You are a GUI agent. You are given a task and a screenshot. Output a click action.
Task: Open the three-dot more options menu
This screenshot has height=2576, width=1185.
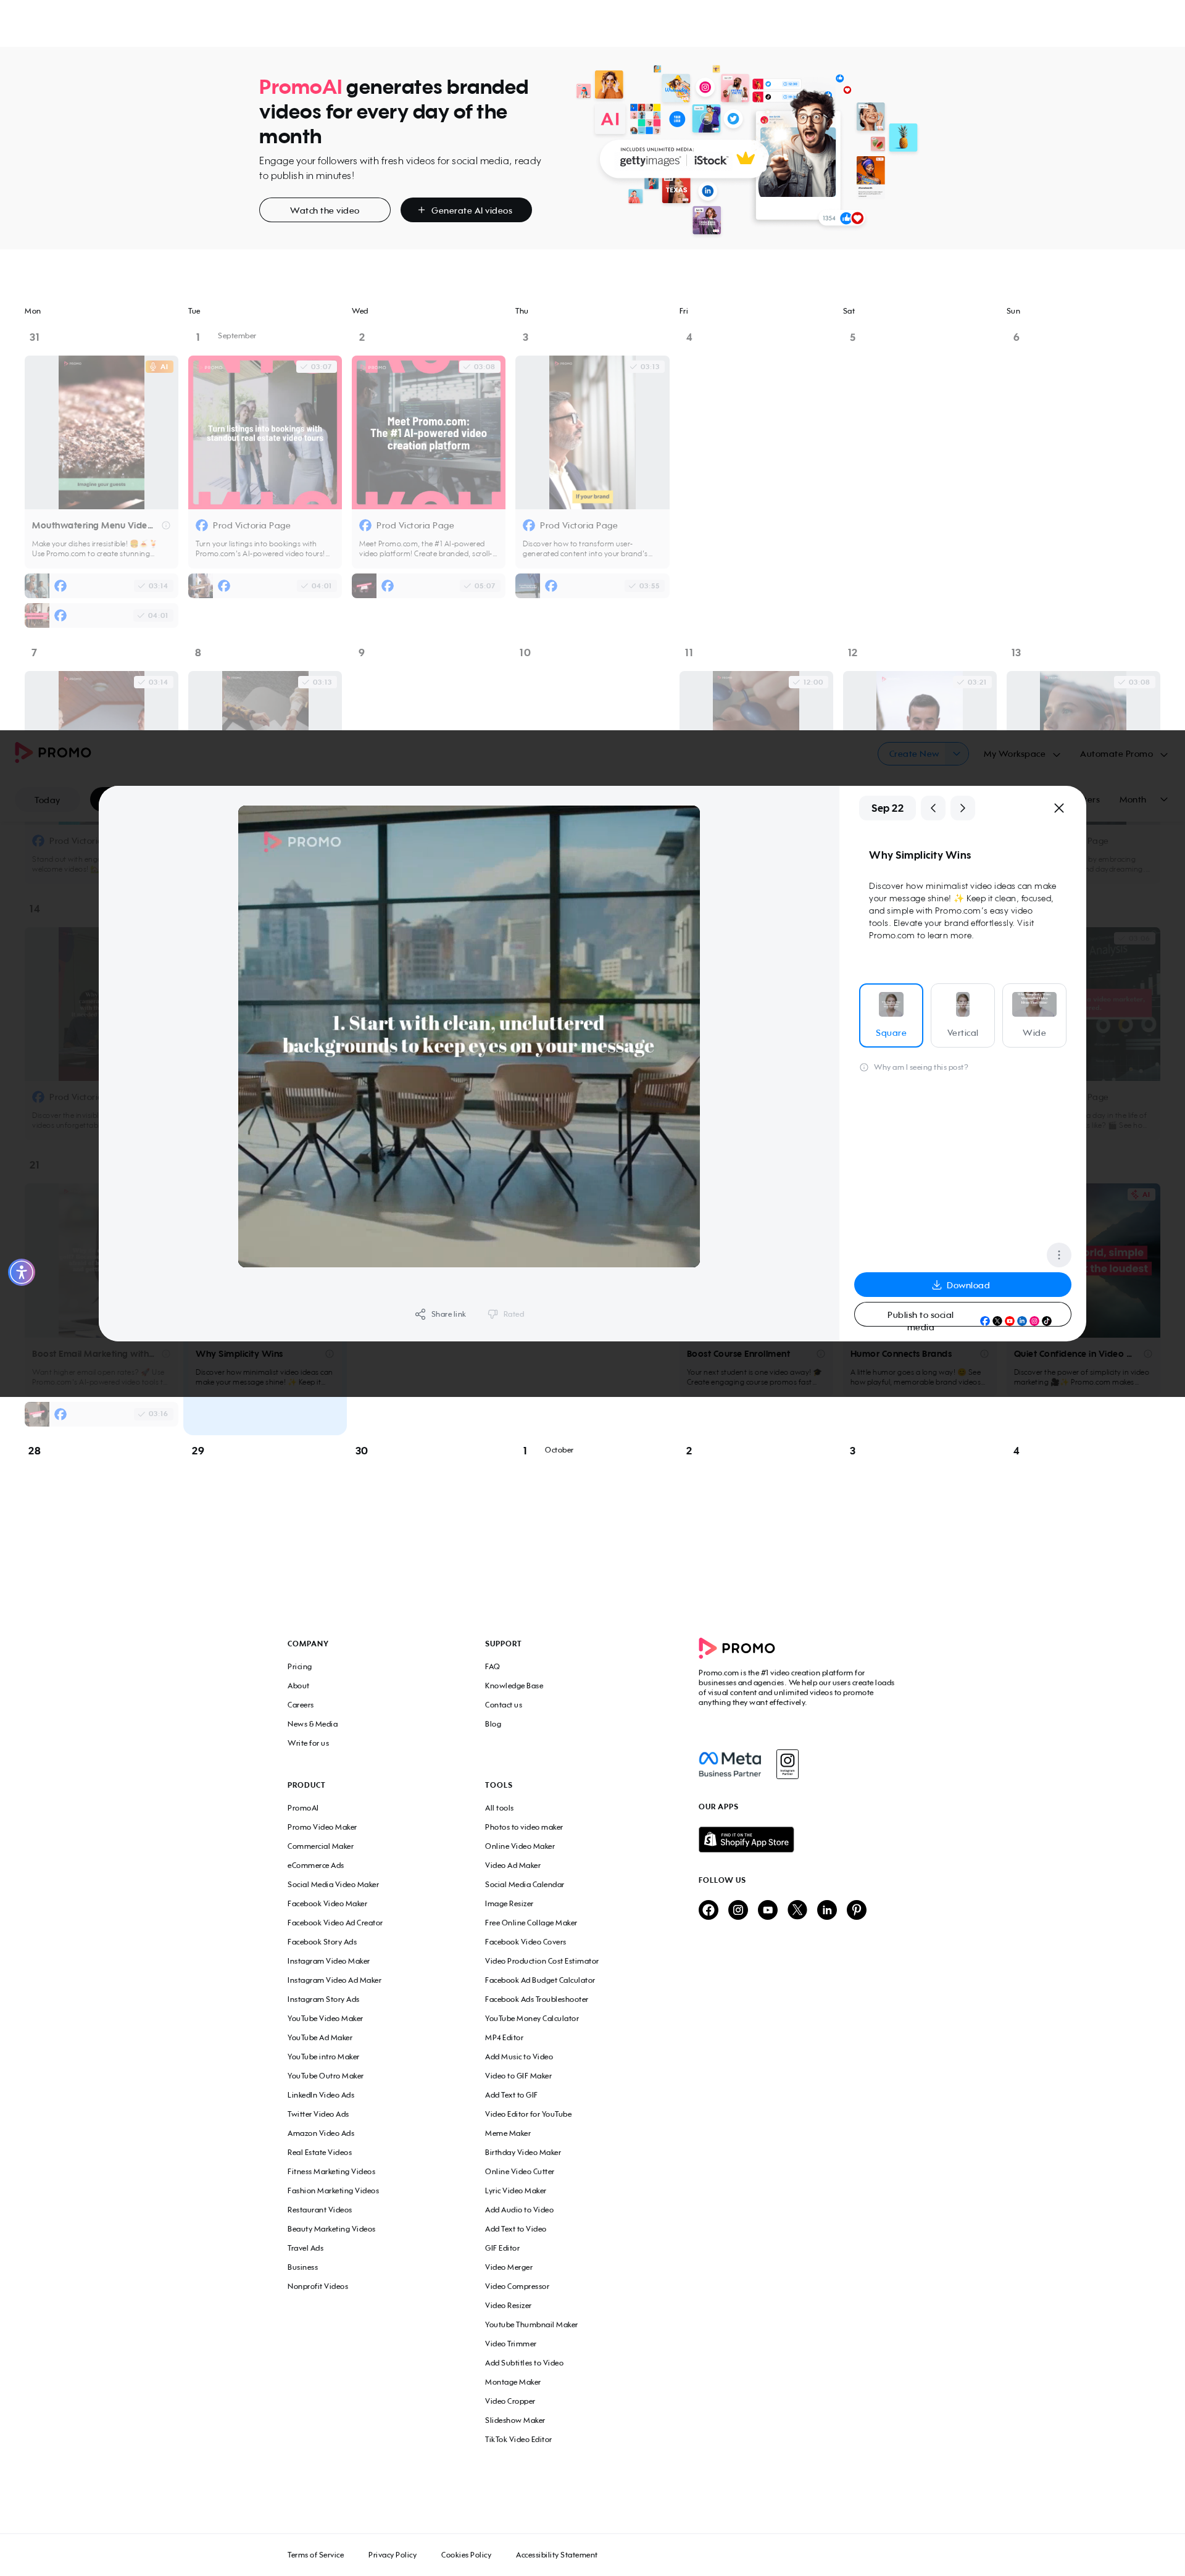pos(1059,1254)
